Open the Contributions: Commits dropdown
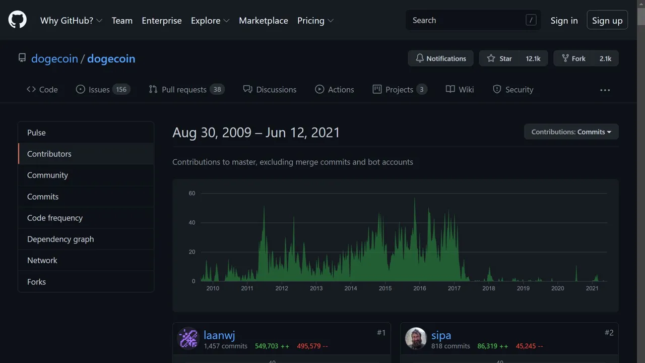Image resolution: width=645 pixels, height=363 pixels. click(x=571, y=132)
